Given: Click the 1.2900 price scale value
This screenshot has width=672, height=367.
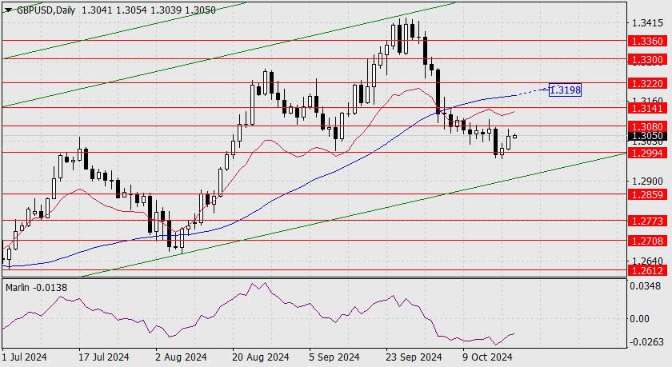Looking at the screenshot, I should click(647, 182).
